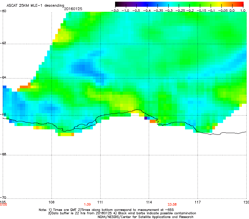Click the colorbar label -0.5
The height and width of the screenshot is (219, 249).
point(136,11)
